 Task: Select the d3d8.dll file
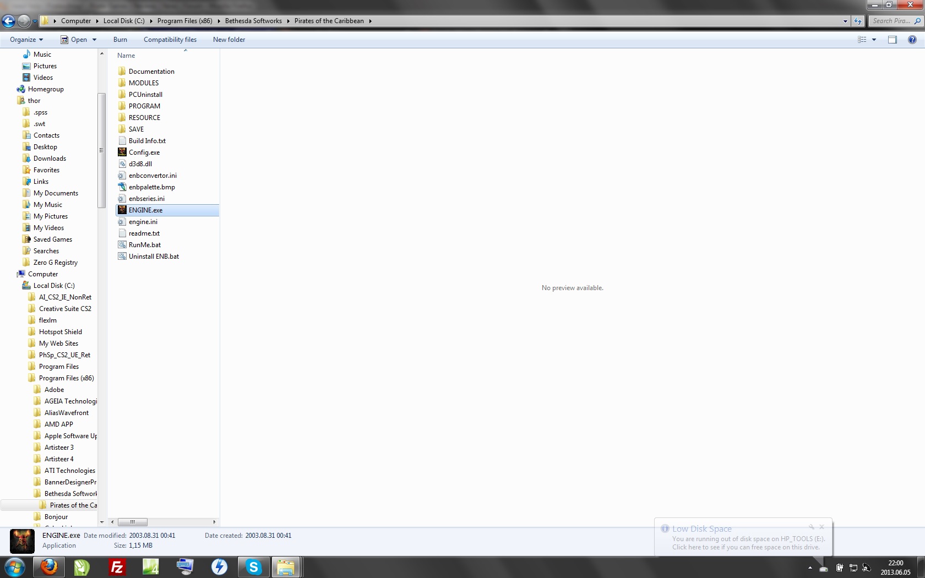point(140,164)
